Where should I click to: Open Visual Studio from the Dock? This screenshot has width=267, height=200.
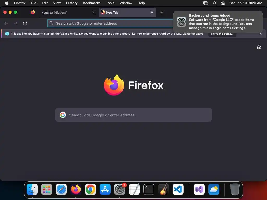coord(199,189)
